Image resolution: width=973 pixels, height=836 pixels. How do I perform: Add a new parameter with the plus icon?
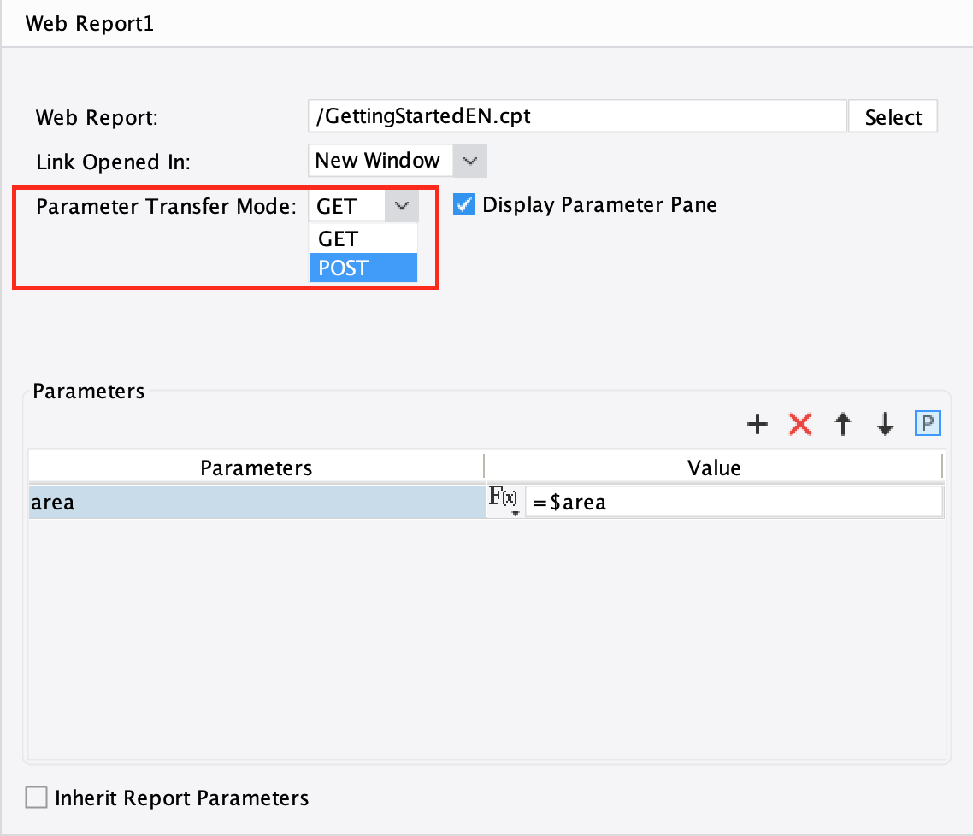coord(758,424)
